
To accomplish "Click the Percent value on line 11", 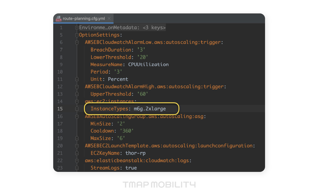I will click(x=118, y=79).
